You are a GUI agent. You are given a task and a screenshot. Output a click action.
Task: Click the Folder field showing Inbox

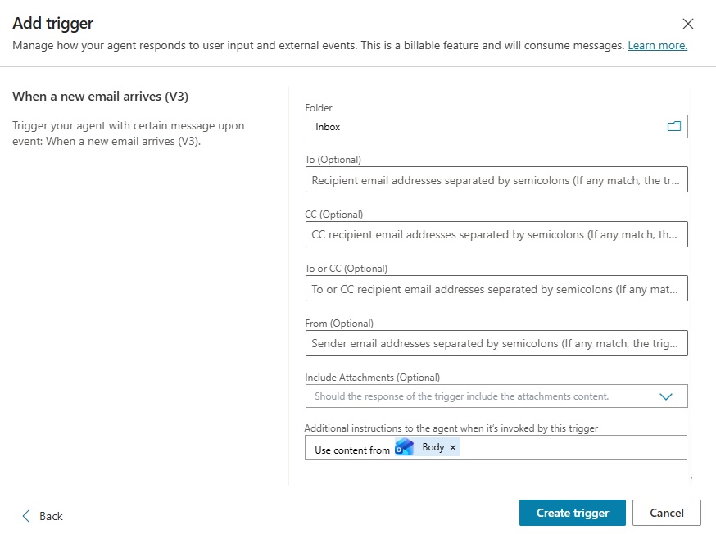coord(483,127)
